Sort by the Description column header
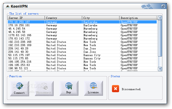172x109 pixels. pyautogui.click(x=138, y=18)
